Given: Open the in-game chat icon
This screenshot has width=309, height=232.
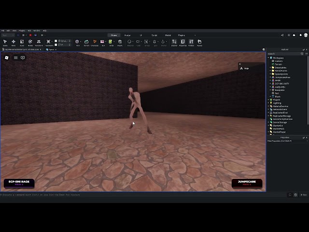Looking at the screenshot, I should [23, 58].
